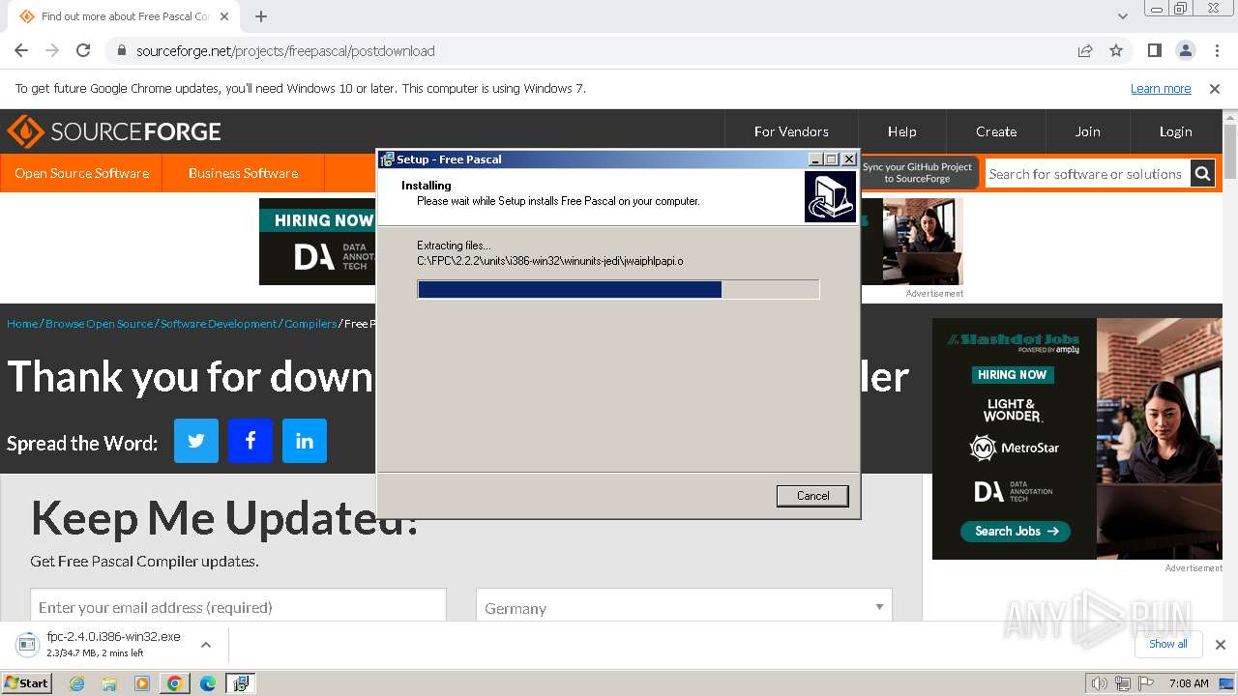Click the action center flag tray icon
The width and height of the screenshot is (1238, 696).
[1147, 683]
